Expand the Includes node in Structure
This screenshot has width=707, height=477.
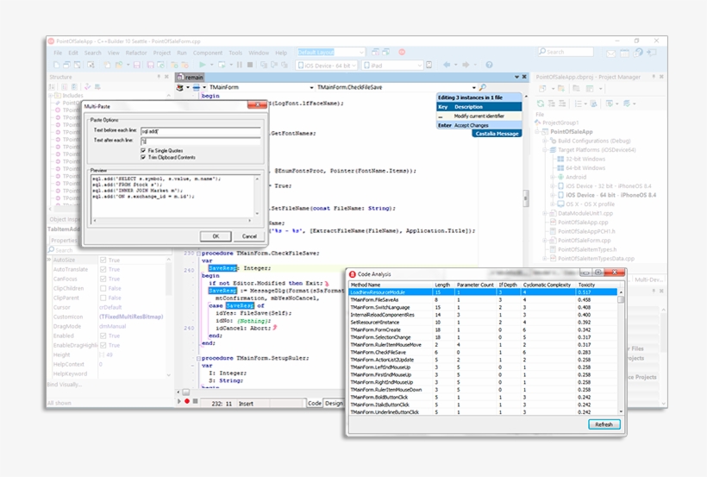(x=51, y=96)
